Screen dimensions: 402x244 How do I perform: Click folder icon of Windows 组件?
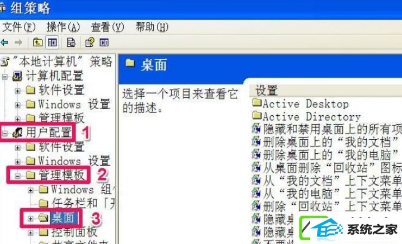click(43, 190)
